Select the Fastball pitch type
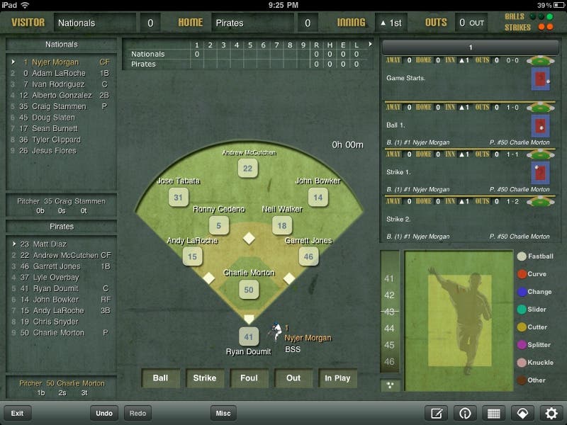Viewport: 567px width, 425px height. [522, 256]
